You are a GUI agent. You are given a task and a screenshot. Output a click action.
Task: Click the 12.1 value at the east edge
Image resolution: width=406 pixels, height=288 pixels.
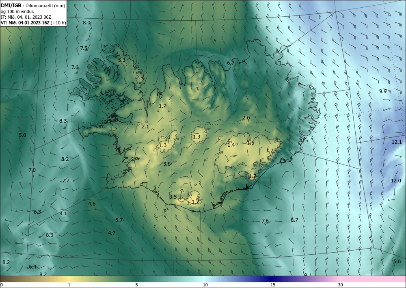coord(397,142)
